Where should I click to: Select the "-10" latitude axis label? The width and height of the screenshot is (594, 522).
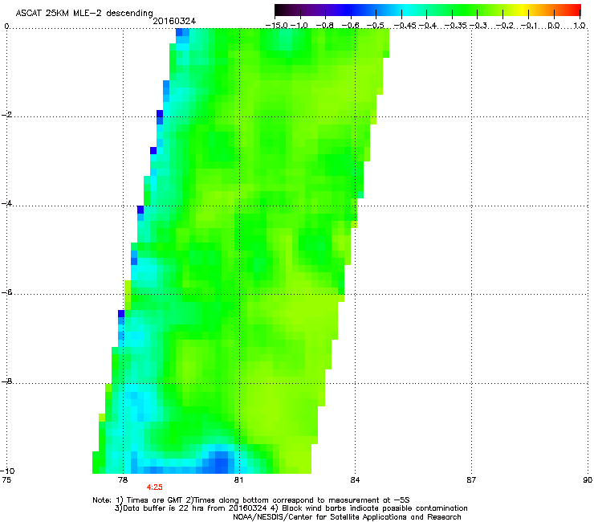(8, 471)
